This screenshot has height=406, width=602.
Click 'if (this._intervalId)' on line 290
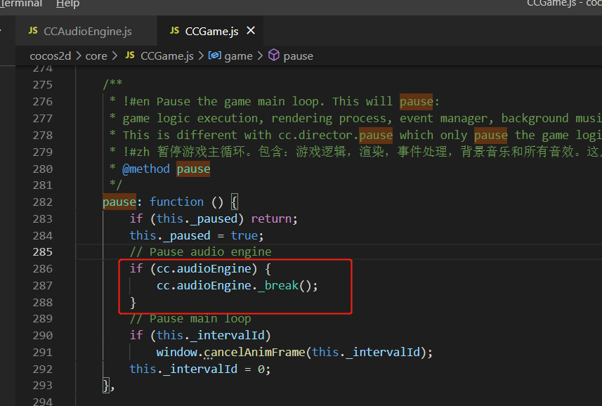[x=200, y=335]
